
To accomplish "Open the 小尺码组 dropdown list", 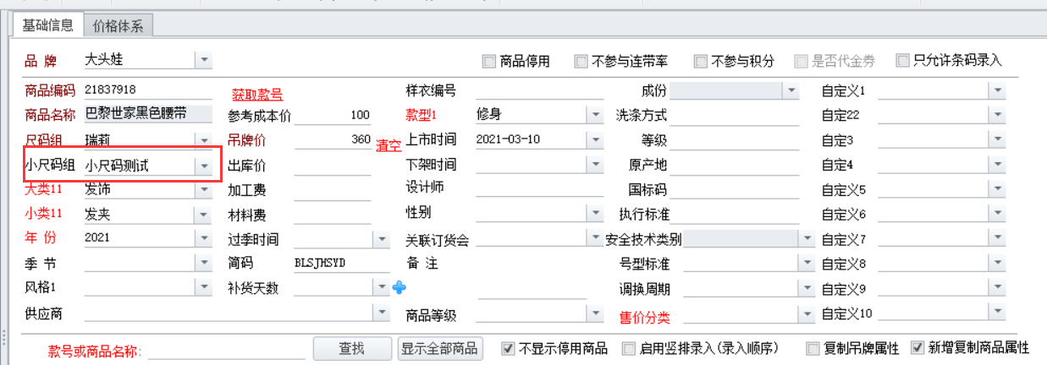I will [x=203, y=166].
